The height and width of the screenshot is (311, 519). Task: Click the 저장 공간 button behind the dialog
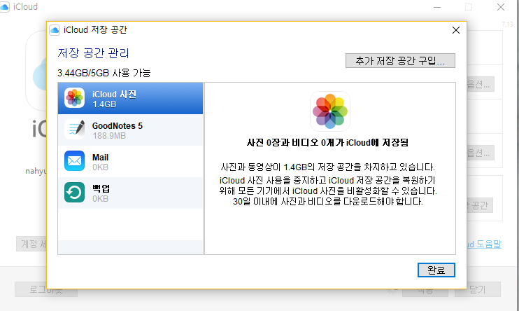[482, 205]
